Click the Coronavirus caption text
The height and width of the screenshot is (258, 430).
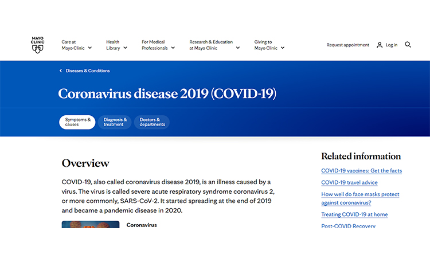(142, 225)
